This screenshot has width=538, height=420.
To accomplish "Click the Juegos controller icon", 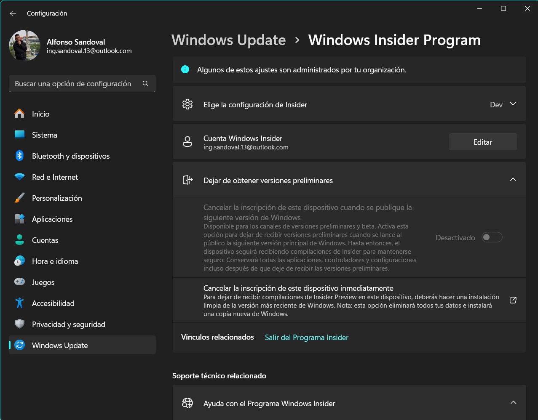I will point(20,282).
